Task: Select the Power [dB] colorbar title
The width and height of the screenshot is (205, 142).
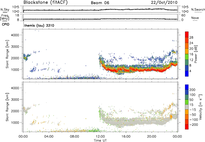Action: (x=196, y=54)
